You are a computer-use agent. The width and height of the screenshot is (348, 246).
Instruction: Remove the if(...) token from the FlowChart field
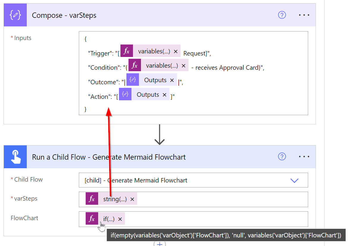click(120, 219)
